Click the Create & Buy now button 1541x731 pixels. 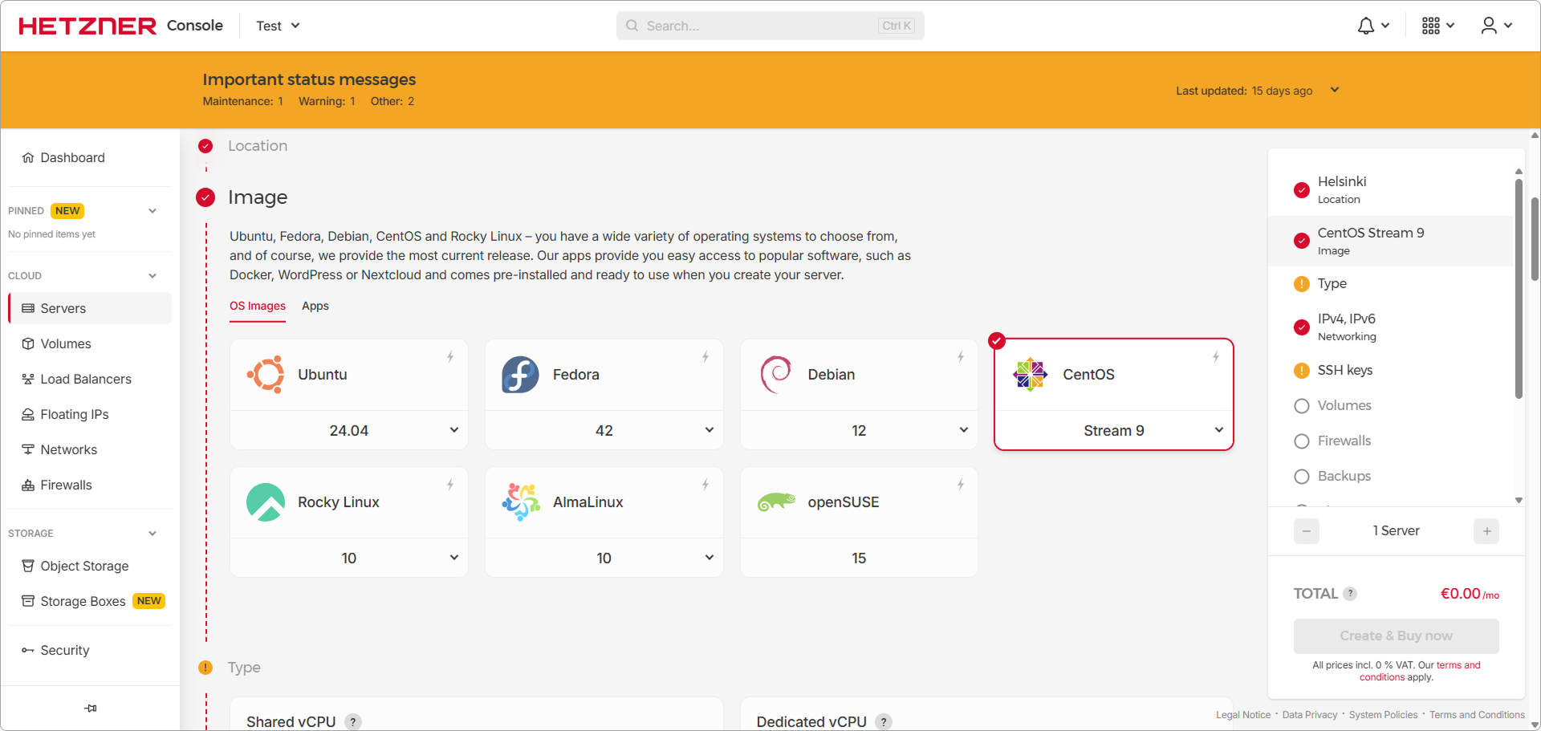pos(1396,636)
